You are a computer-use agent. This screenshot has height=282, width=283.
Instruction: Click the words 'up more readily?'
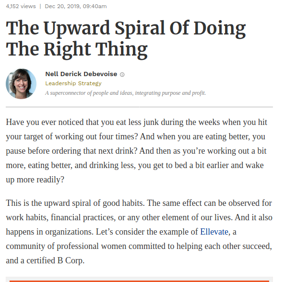click(35, 180)
